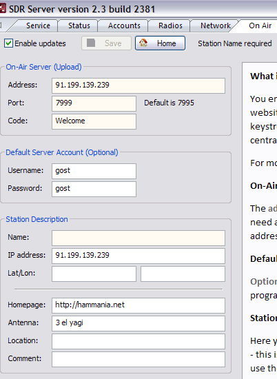Click the empty station Name field

click(x=138, y=238)
